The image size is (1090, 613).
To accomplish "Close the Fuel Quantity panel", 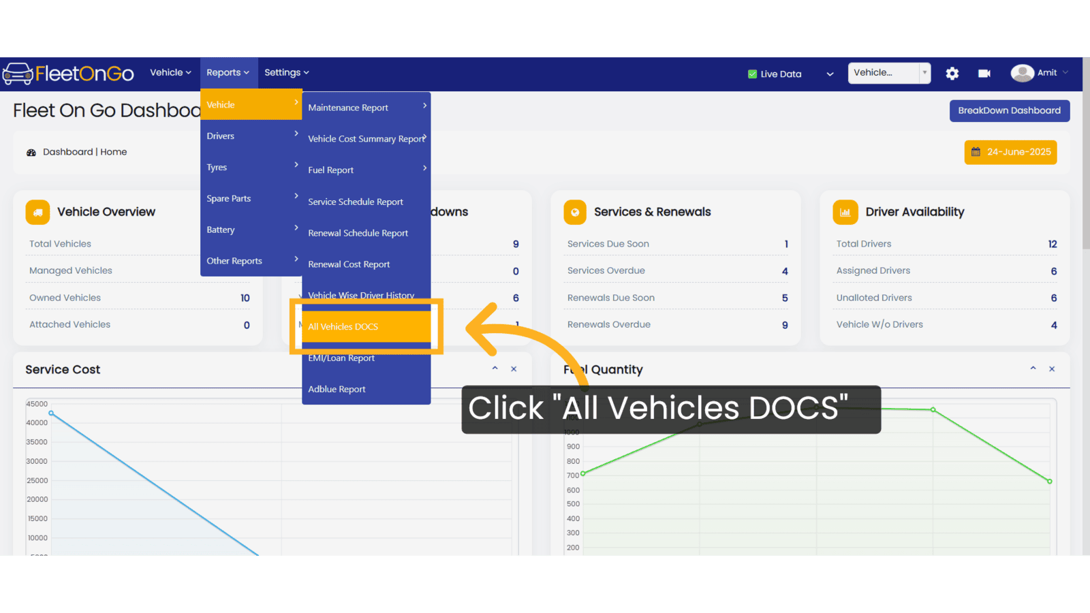I will [x=1052, y=369].
